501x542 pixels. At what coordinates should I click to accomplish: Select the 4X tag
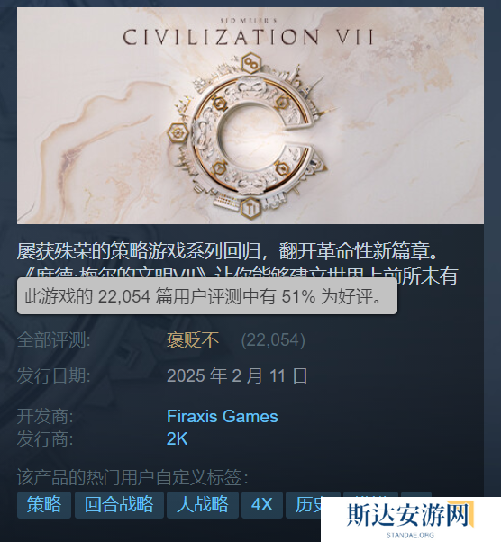pos(262,505)
